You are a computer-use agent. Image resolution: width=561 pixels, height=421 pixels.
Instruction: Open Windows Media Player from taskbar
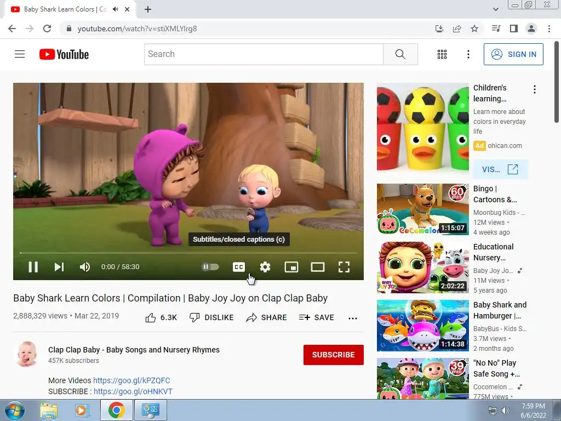click(82, 410)
